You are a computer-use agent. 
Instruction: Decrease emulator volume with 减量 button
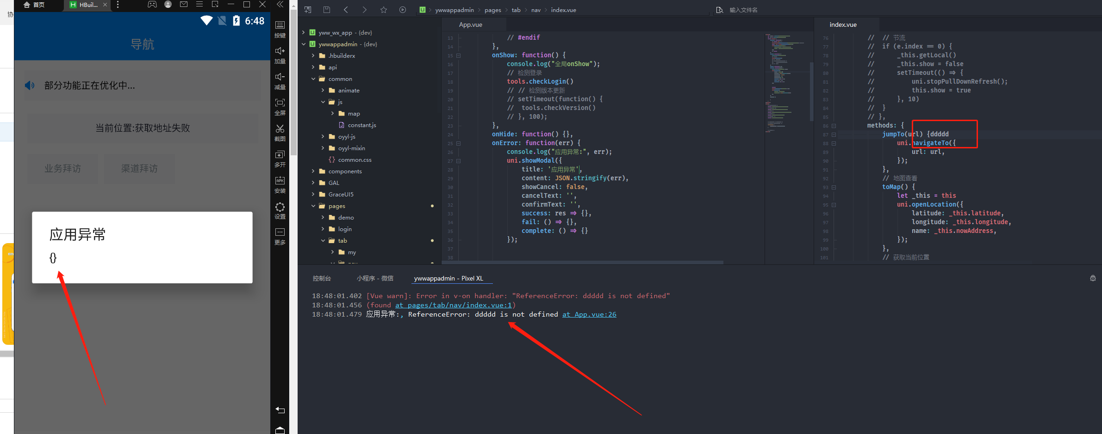pos(280,80)
